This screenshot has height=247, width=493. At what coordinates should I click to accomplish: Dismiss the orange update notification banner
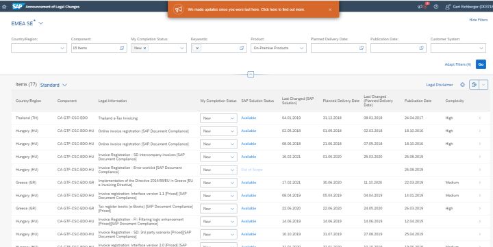click(x=330, y=10)
